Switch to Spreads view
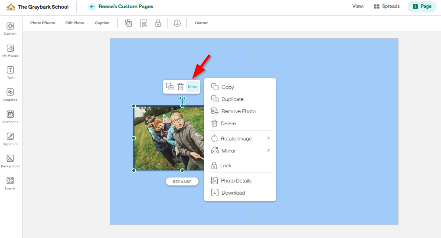This screenshot has height=238, width=441. coord(387,6)
